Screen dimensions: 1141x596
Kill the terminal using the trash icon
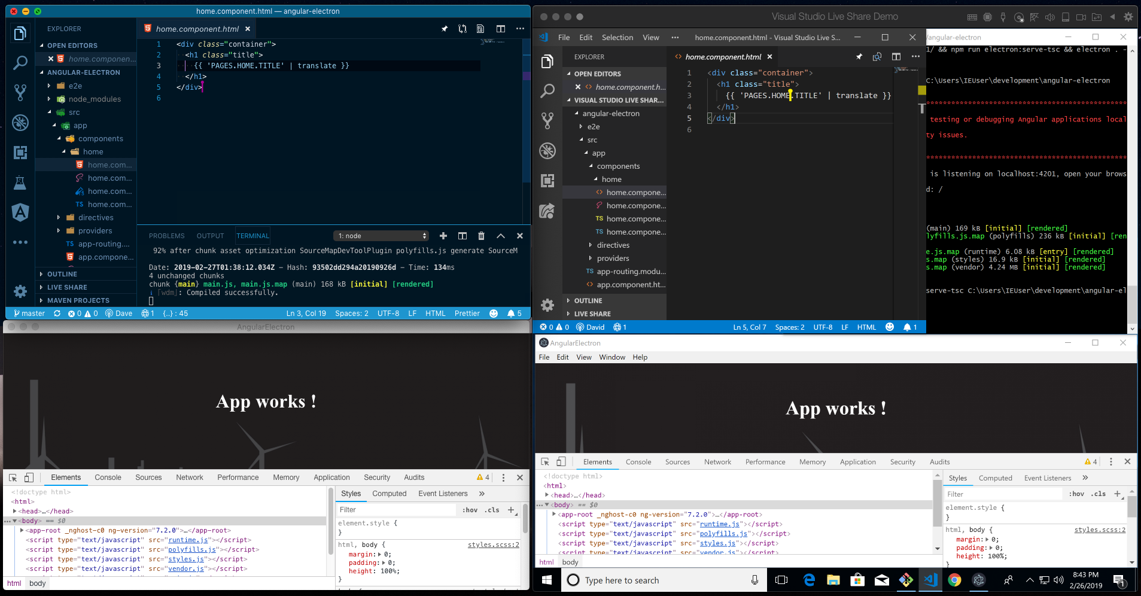point(482,236)
